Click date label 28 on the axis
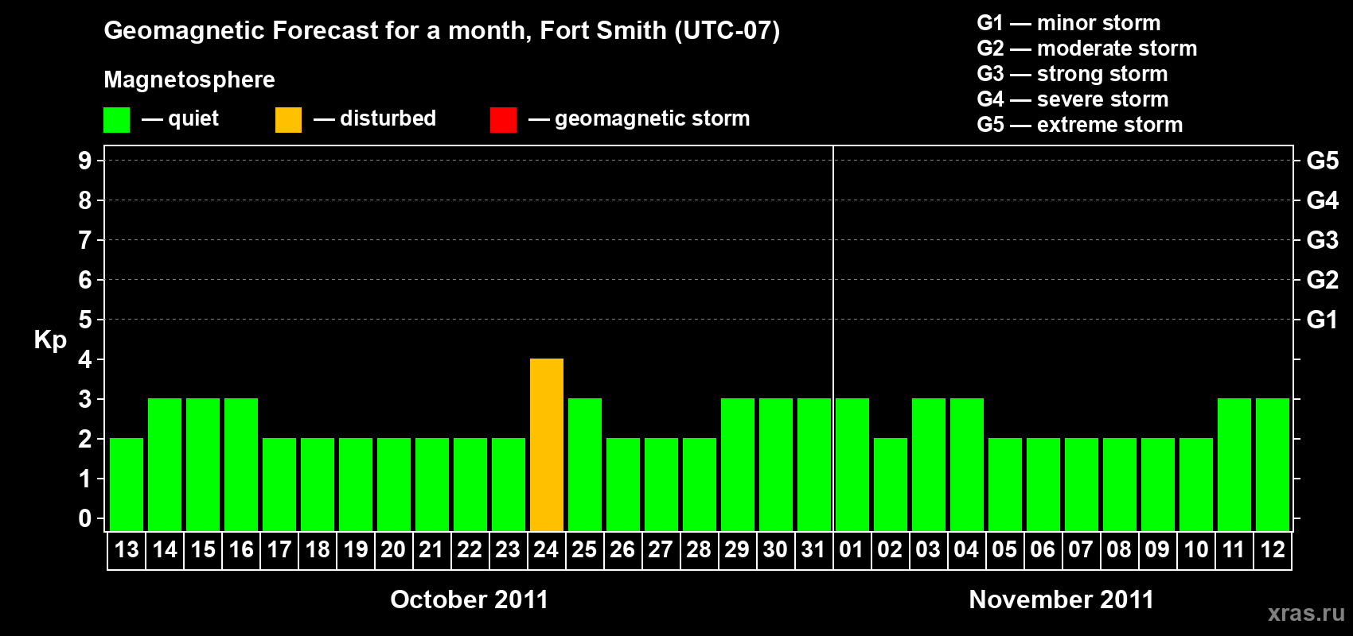Image resolution: width=1353 pixels, height=636 pixels. click(x=699, y=549)
